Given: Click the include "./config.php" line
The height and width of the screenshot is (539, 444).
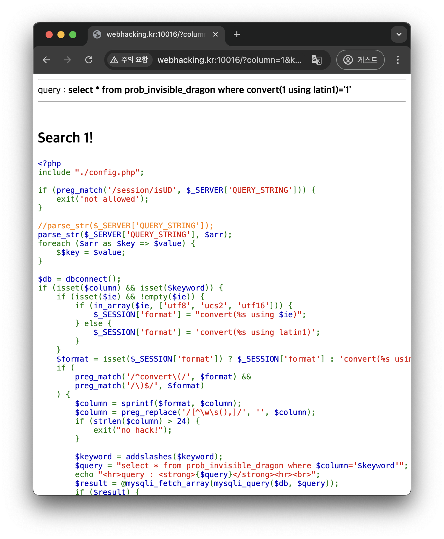Looking at the screenshot, I should (91, 172).
